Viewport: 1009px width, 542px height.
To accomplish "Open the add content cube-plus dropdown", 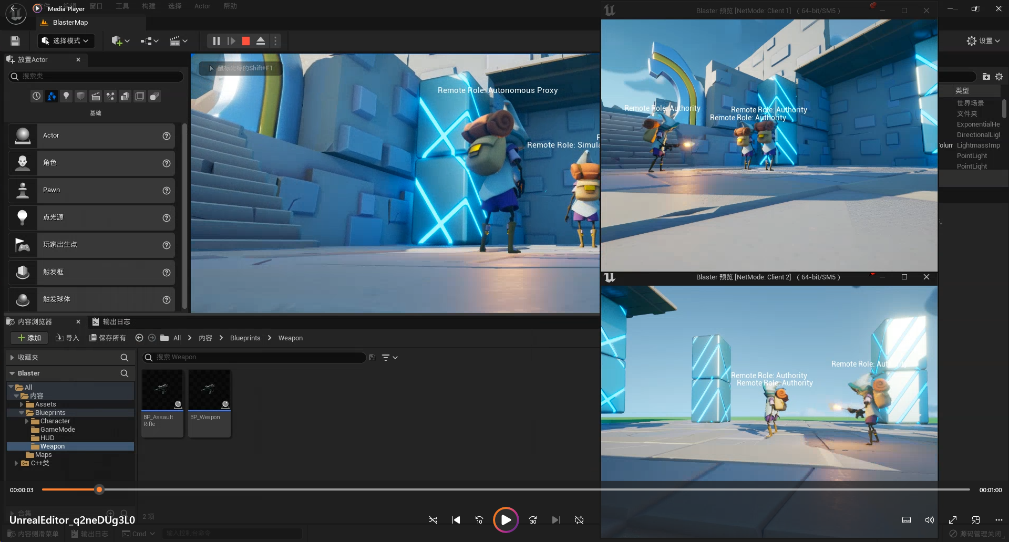I will coord(120,41).
